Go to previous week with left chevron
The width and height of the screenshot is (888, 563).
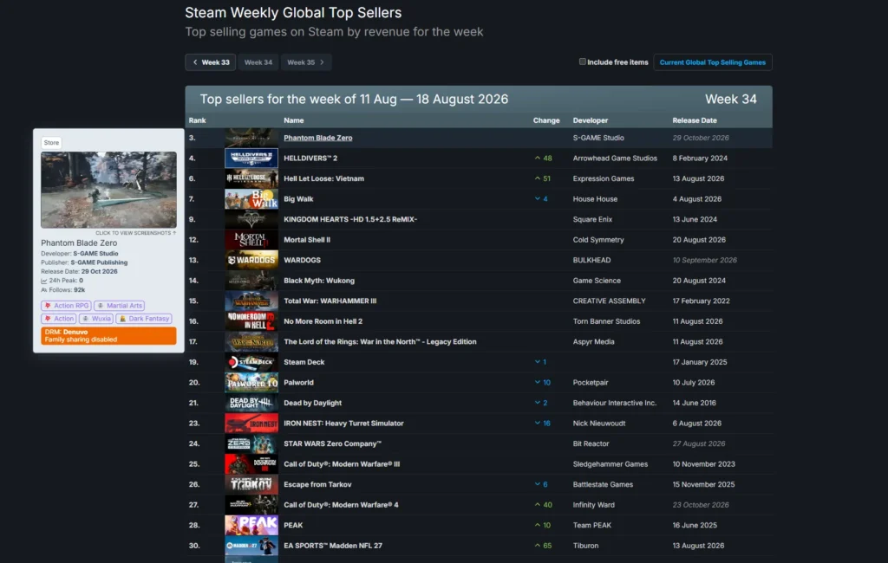click(195, 62)
